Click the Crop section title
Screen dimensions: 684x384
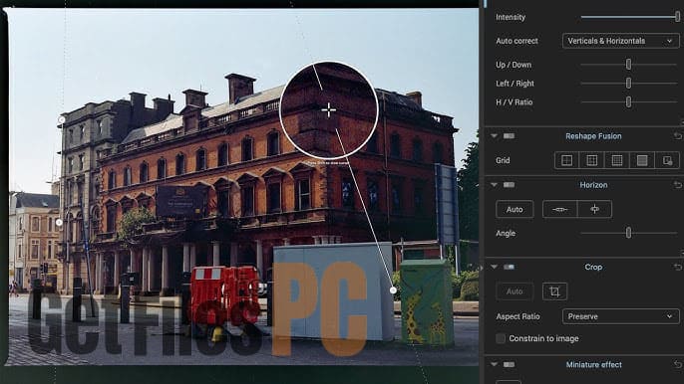pos(593,267)
